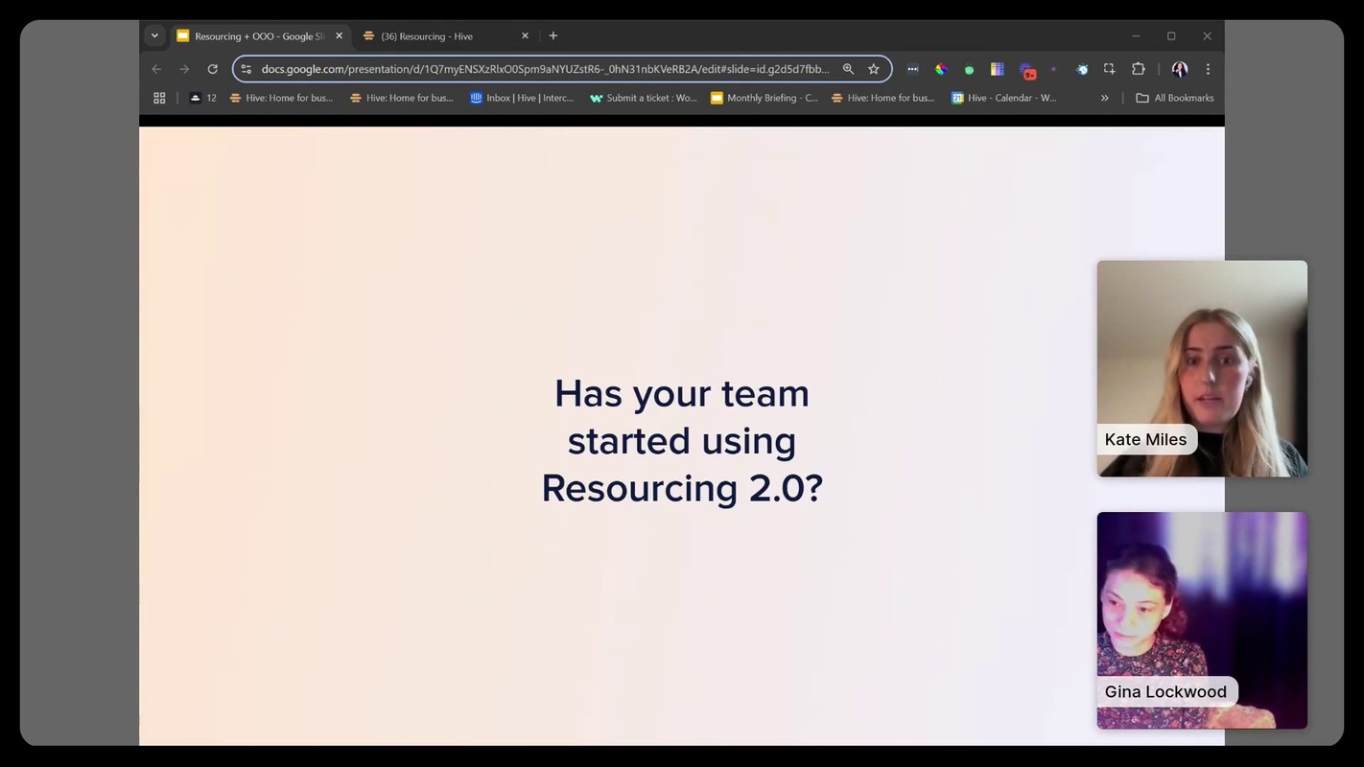The width and height of the screenshot is (1364, 767).
Task: Click the color wheel extension icon
Action: (941, 68)
